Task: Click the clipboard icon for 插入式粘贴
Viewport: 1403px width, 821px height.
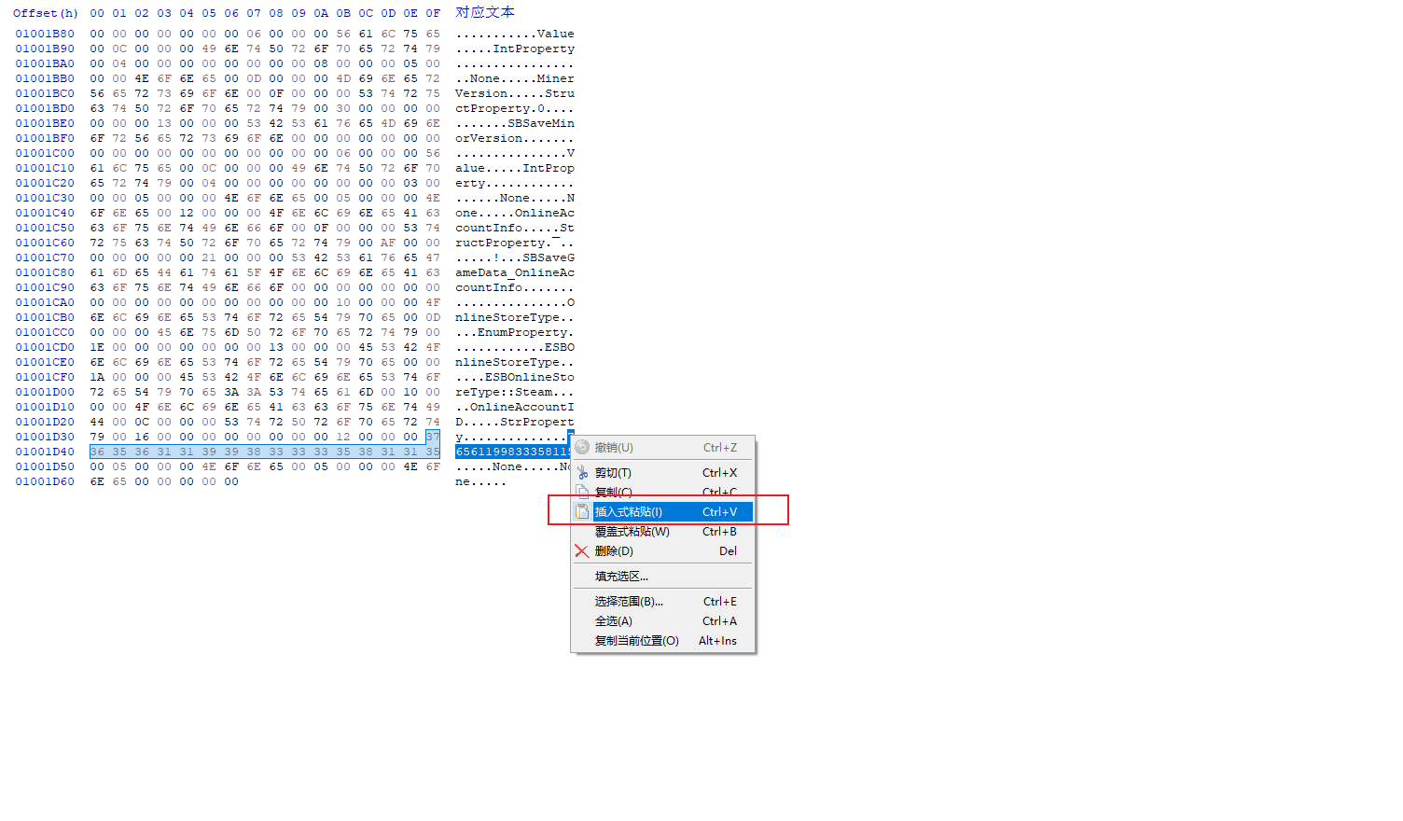Action: 582,511
